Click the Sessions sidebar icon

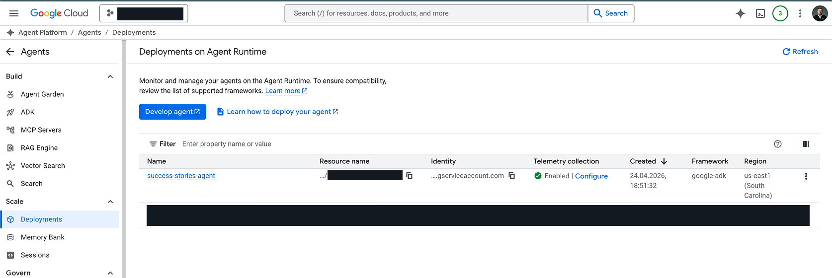[x=10, y=255]
